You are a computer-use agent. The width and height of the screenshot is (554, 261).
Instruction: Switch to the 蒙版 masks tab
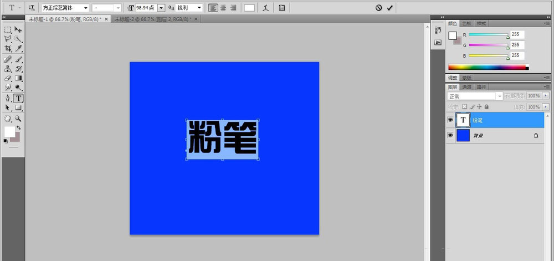[x=466, y=78]
